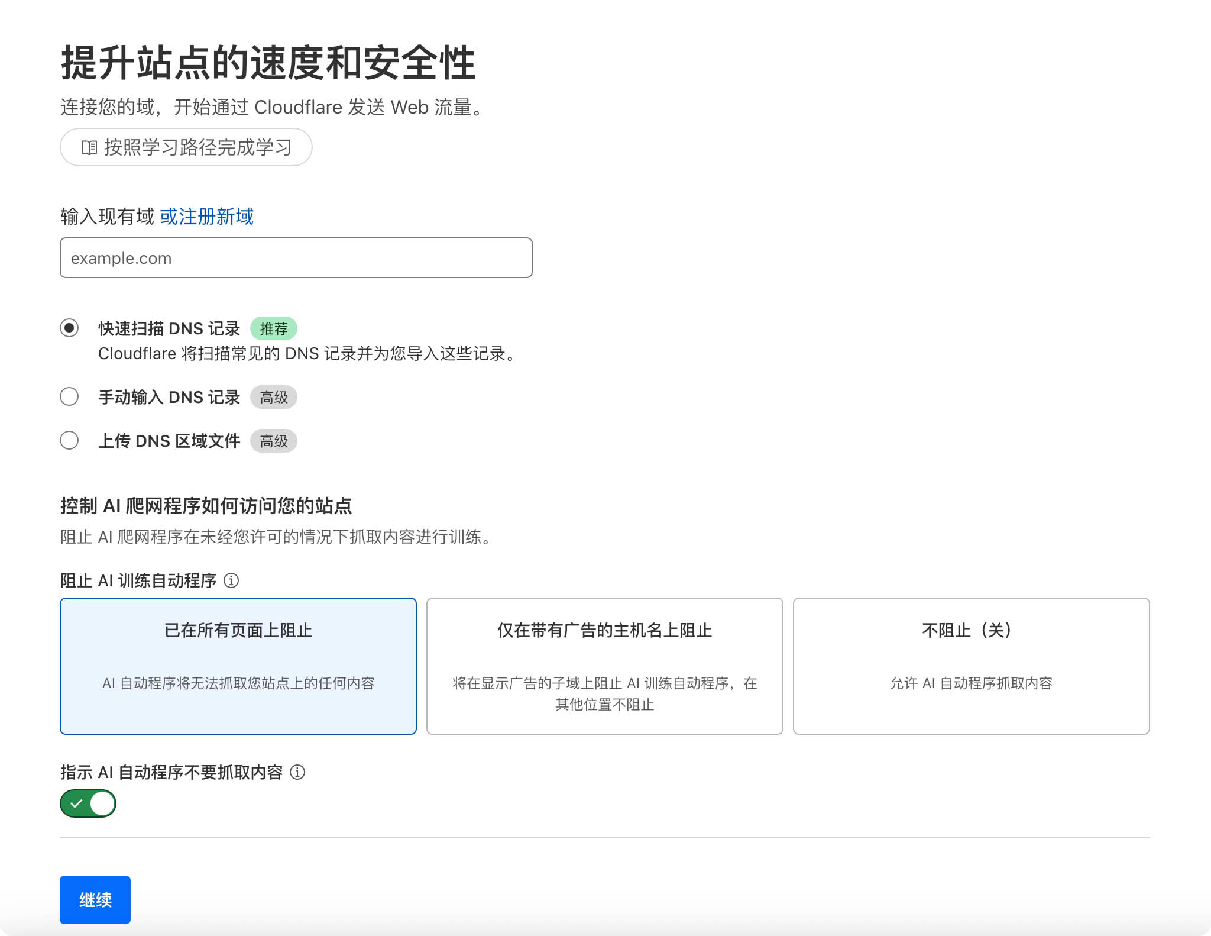Select the 已在所有页面上阻止 card

pos(238,666)
